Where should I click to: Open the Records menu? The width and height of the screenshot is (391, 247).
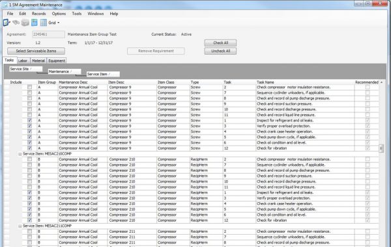pyautogui.click(x=38, y=14)
